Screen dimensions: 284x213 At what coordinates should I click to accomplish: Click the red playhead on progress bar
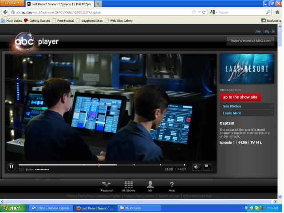99,166
